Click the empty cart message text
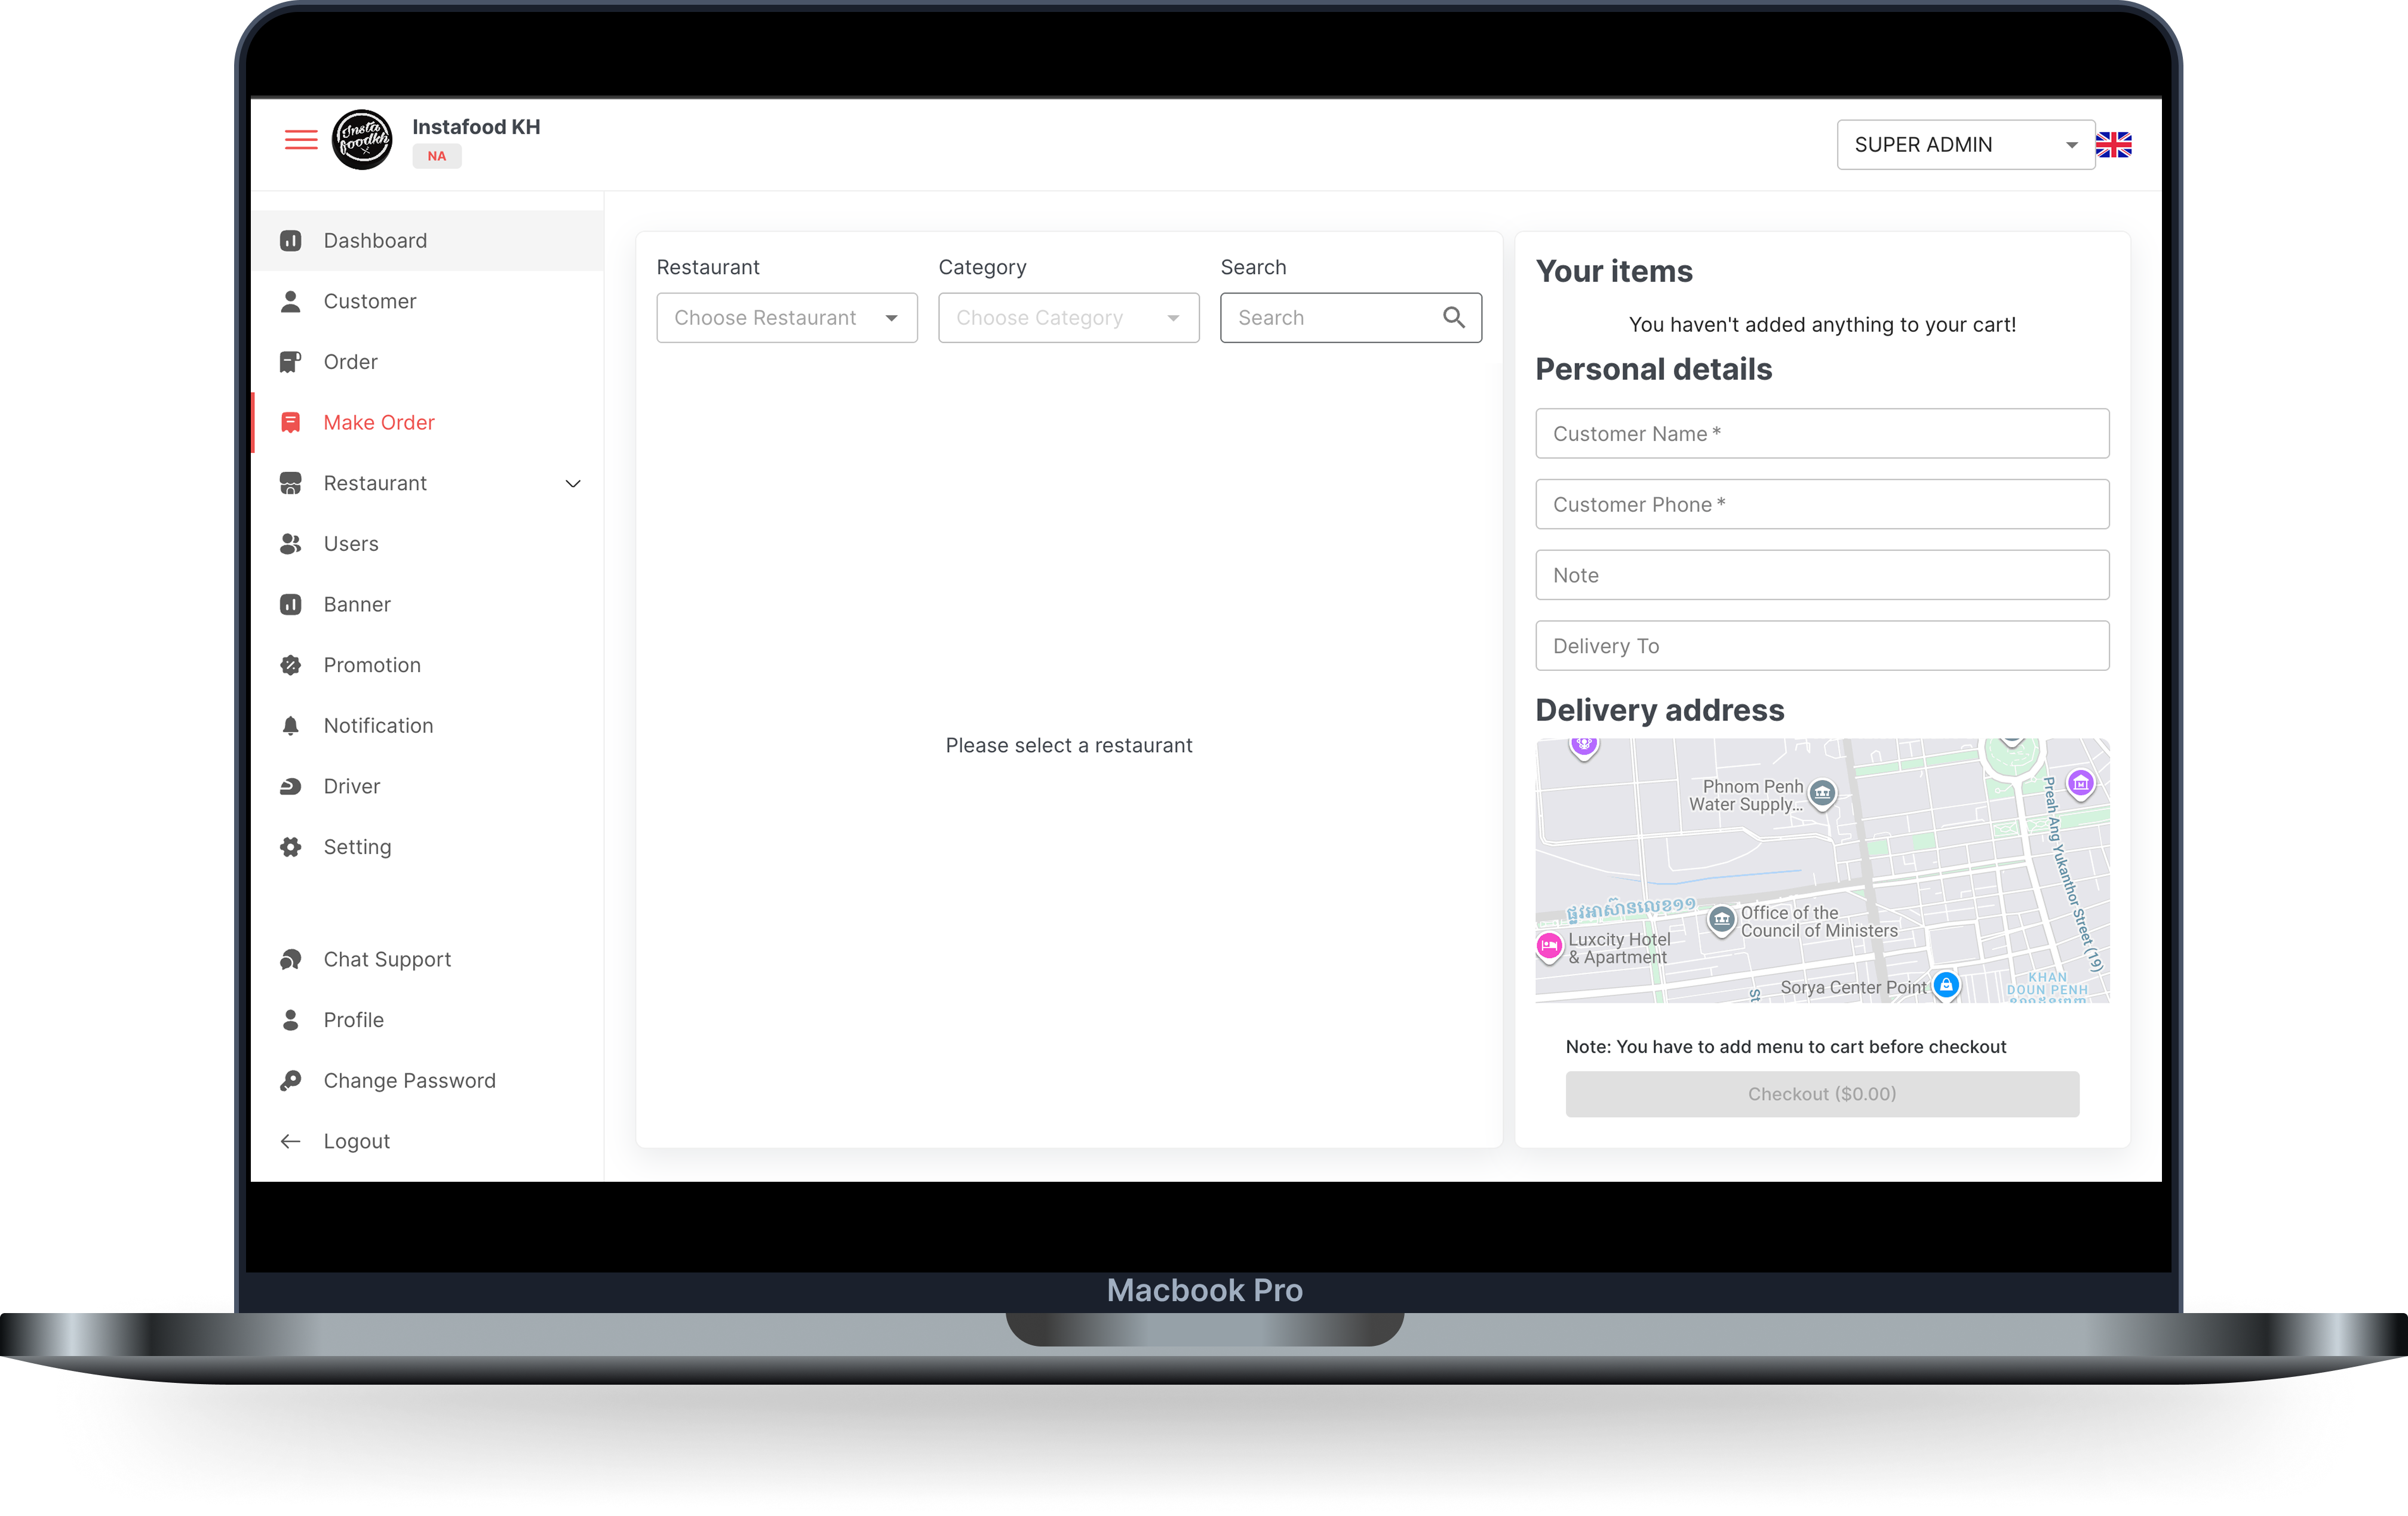This screenshot has height=1516, width=2408. click(1822, 325)
